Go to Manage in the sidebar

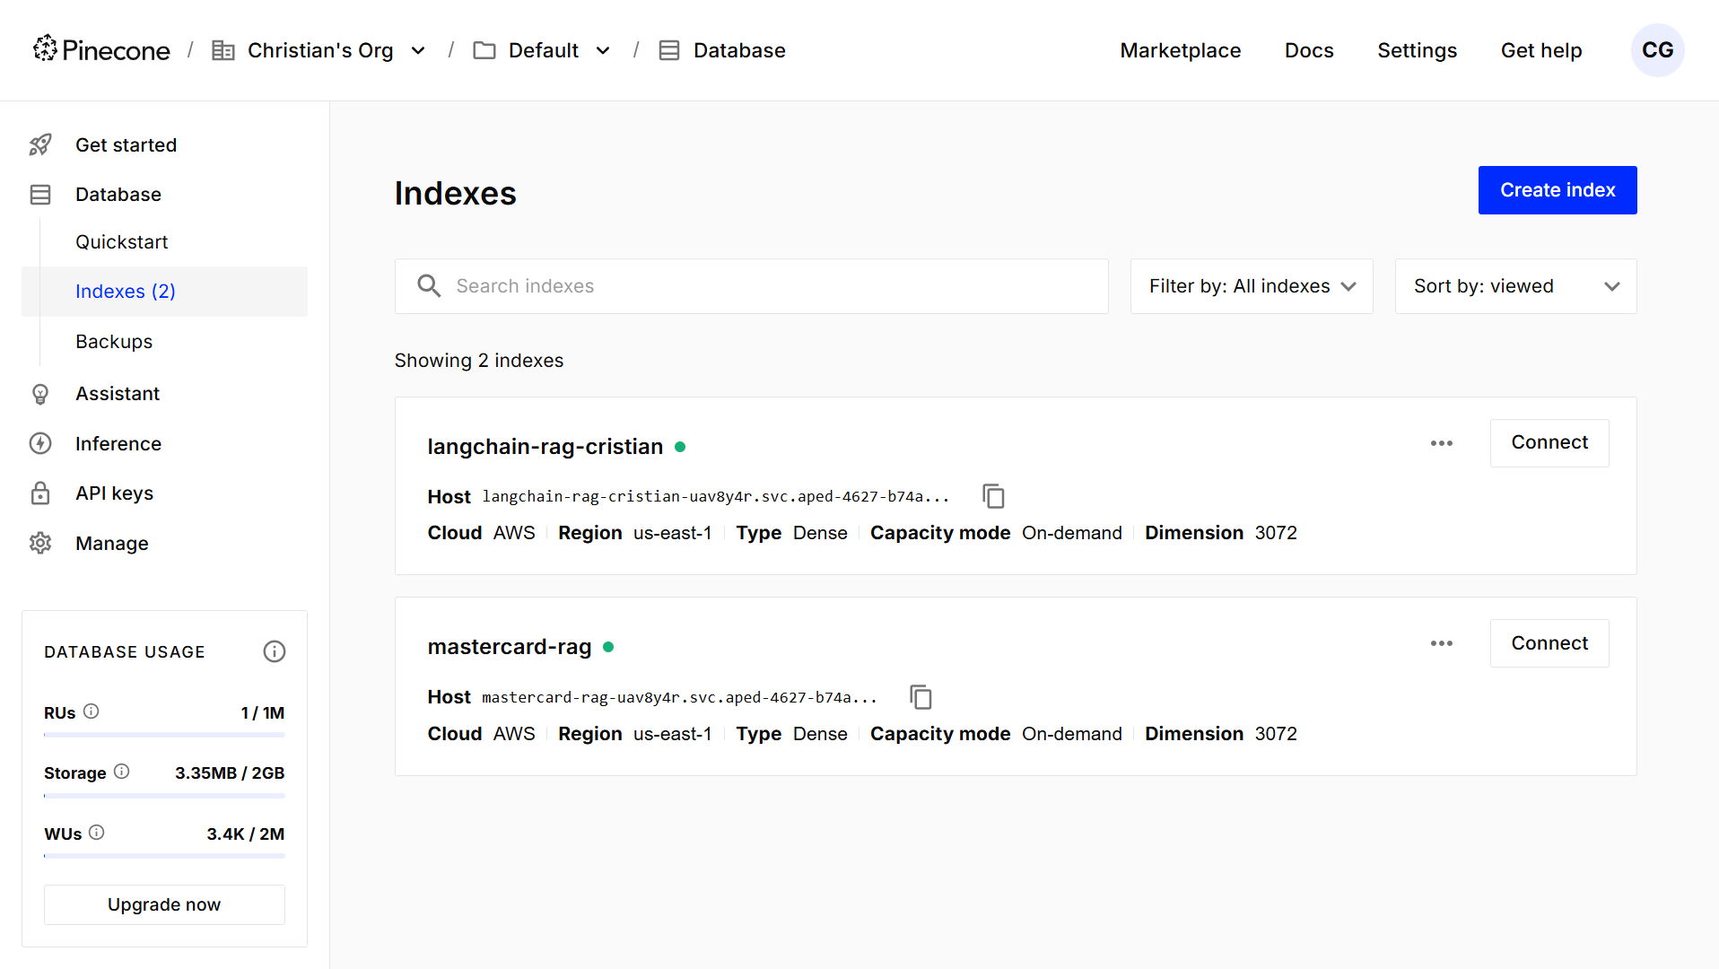112,543
